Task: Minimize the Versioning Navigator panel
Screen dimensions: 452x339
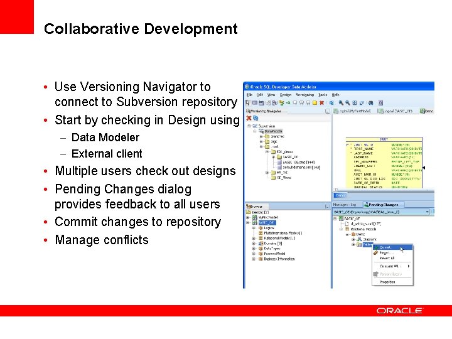Action: (x=328, y=111)
